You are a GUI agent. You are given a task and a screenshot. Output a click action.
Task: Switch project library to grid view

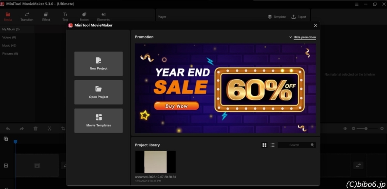click(264, 145)
